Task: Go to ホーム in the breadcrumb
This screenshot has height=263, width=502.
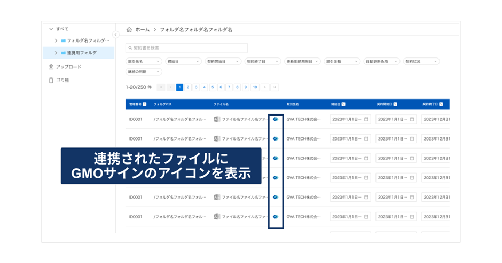Action: click(x=143, y=29)
